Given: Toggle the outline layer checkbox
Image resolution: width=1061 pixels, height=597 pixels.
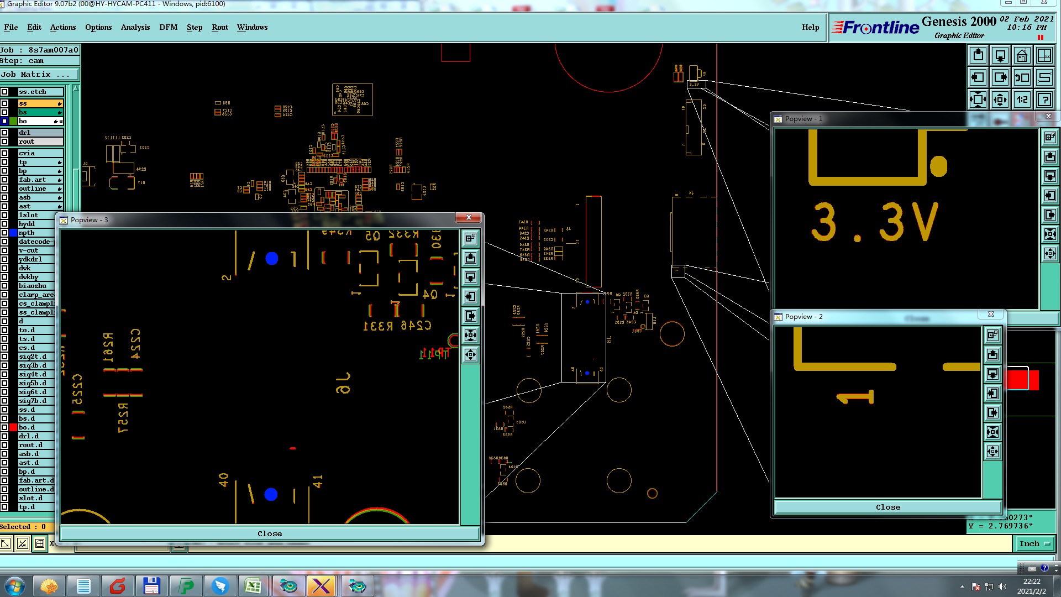Looking at the screenshot, I should click(4, 188).
